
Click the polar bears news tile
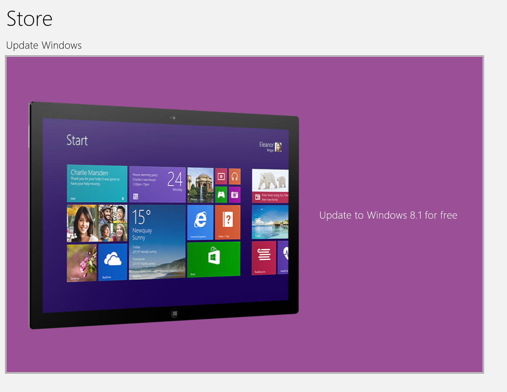270,186
